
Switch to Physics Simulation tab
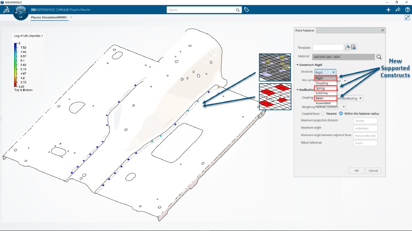(49, 17)
